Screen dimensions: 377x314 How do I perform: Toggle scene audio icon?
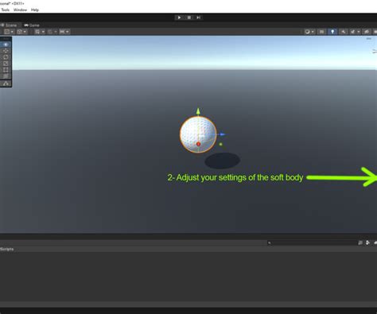click(344, 32)
